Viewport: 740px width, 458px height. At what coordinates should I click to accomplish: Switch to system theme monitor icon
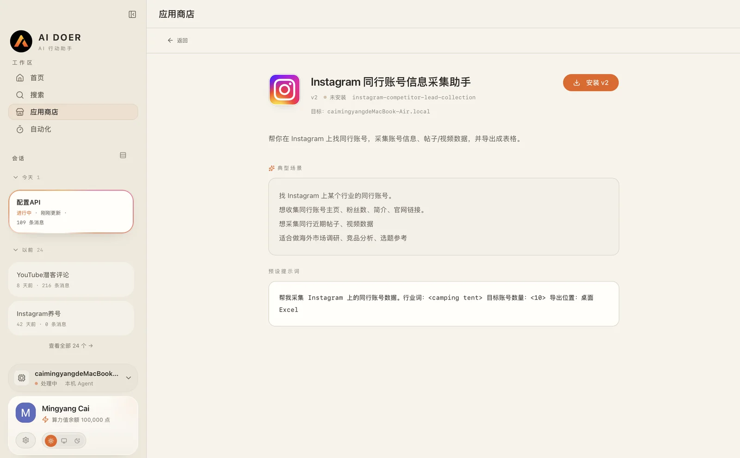[64, 441]
